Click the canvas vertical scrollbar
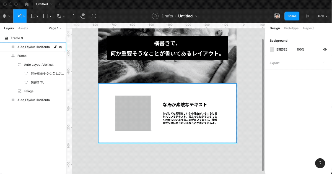 point(263,104)
